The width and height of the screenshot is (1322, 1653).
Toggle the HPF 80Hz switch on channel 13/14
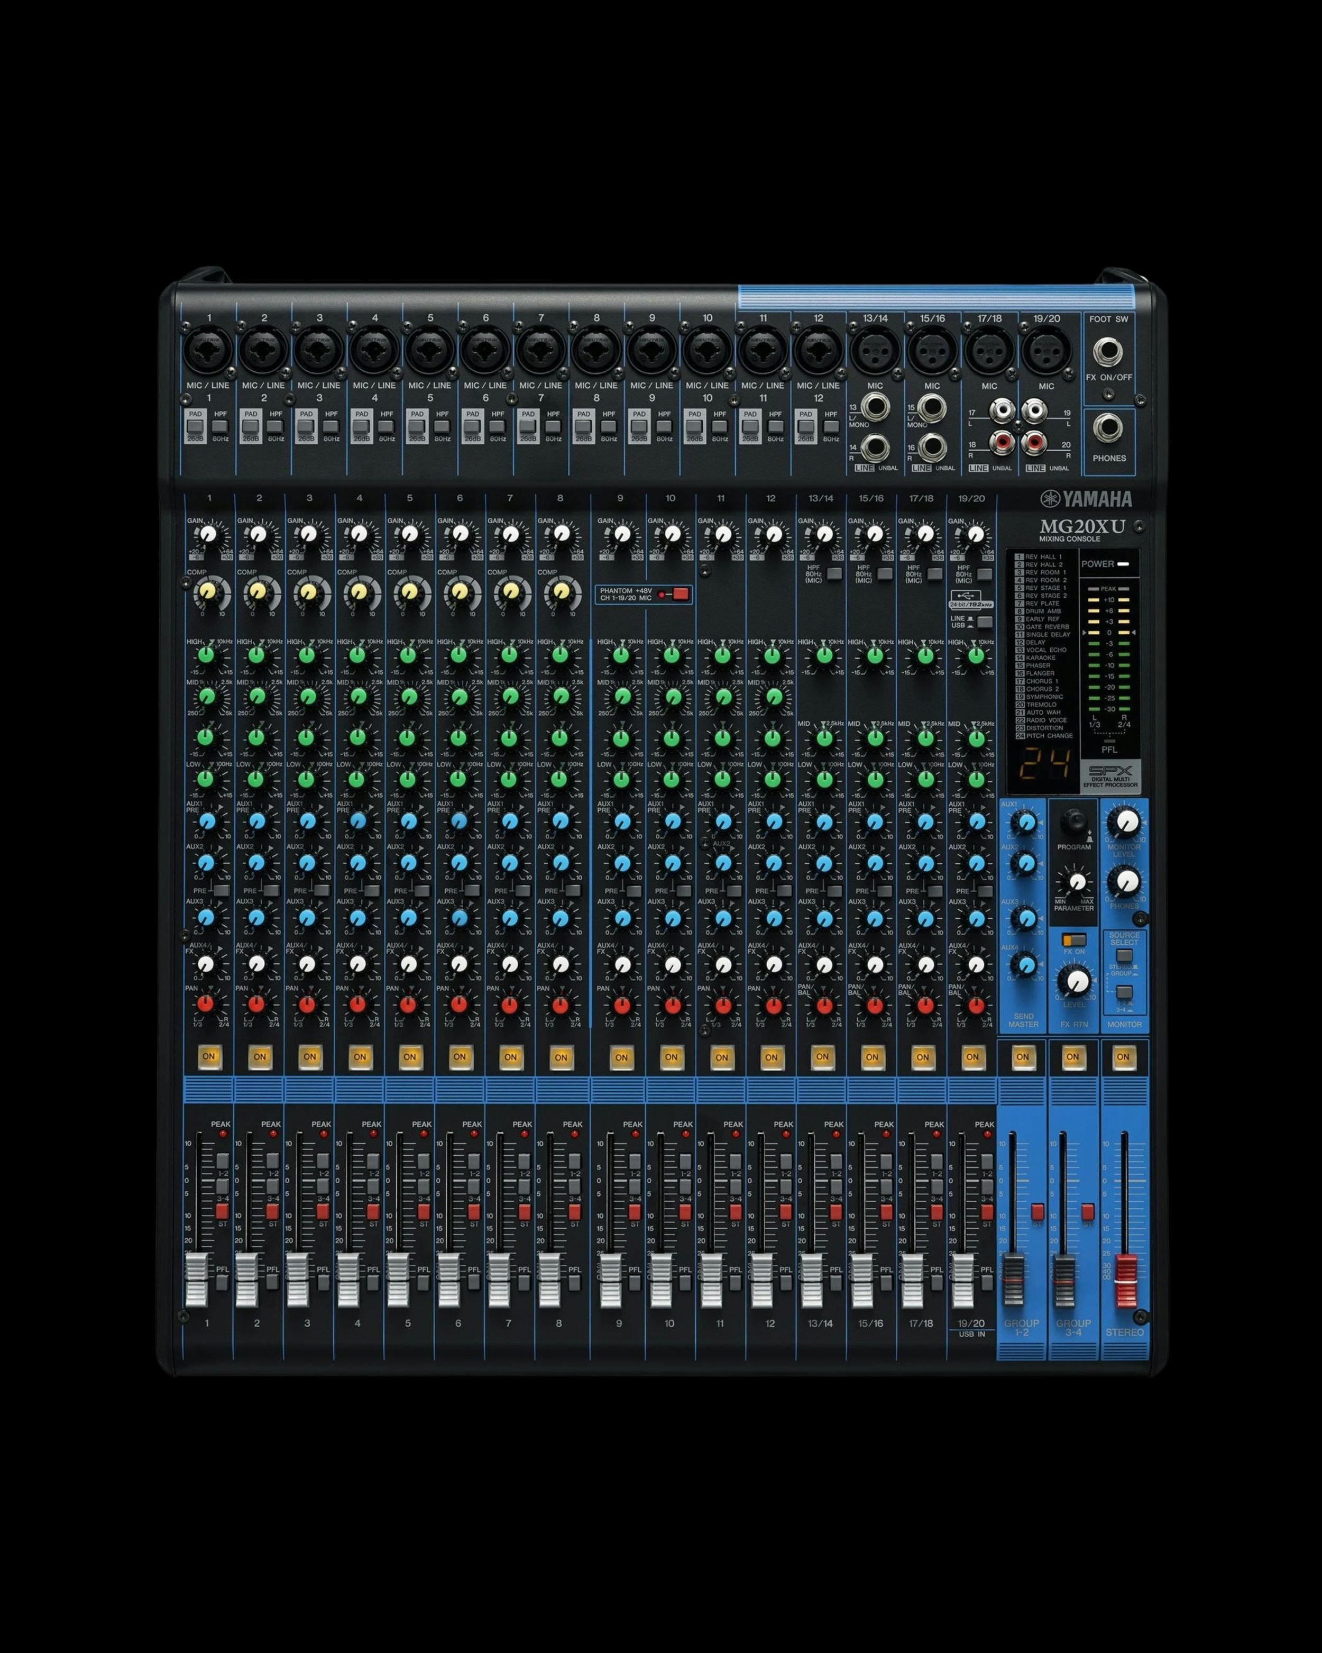point(834,573)
